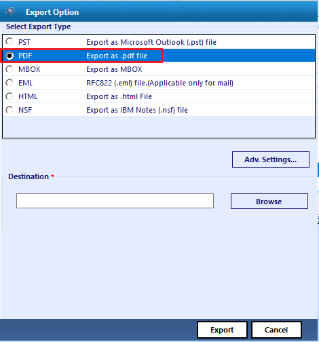Click the NSF label text

coord(25,110)
